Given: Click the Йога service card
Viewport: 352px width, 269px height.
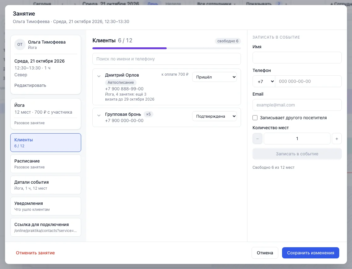Looking at the screenshot, I should coord(46,114).
